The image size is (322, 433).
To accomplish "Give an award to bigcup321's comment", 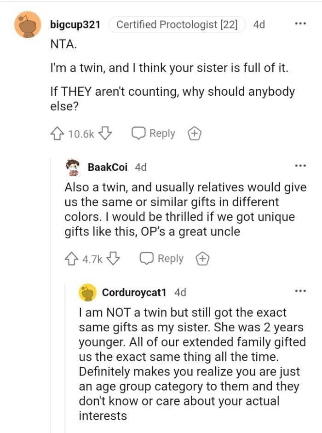I will (x=194, y=133).
